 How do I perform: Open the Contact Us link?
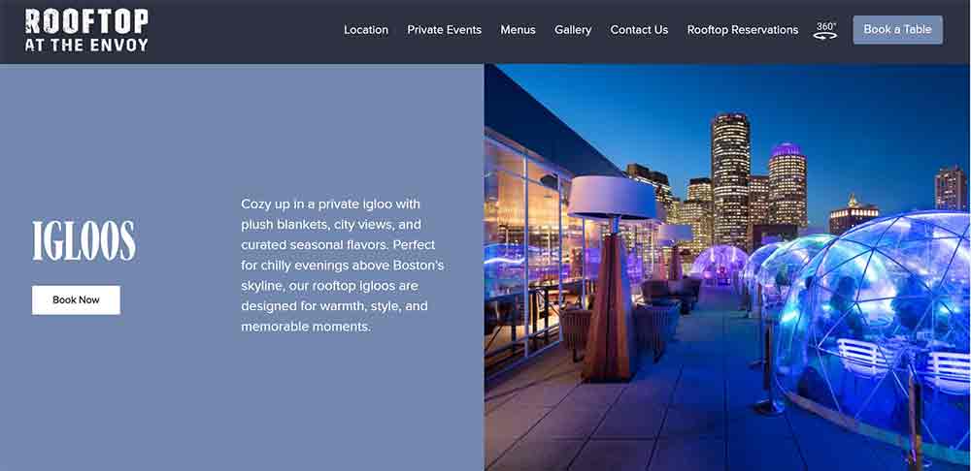(x=639, y=30)
